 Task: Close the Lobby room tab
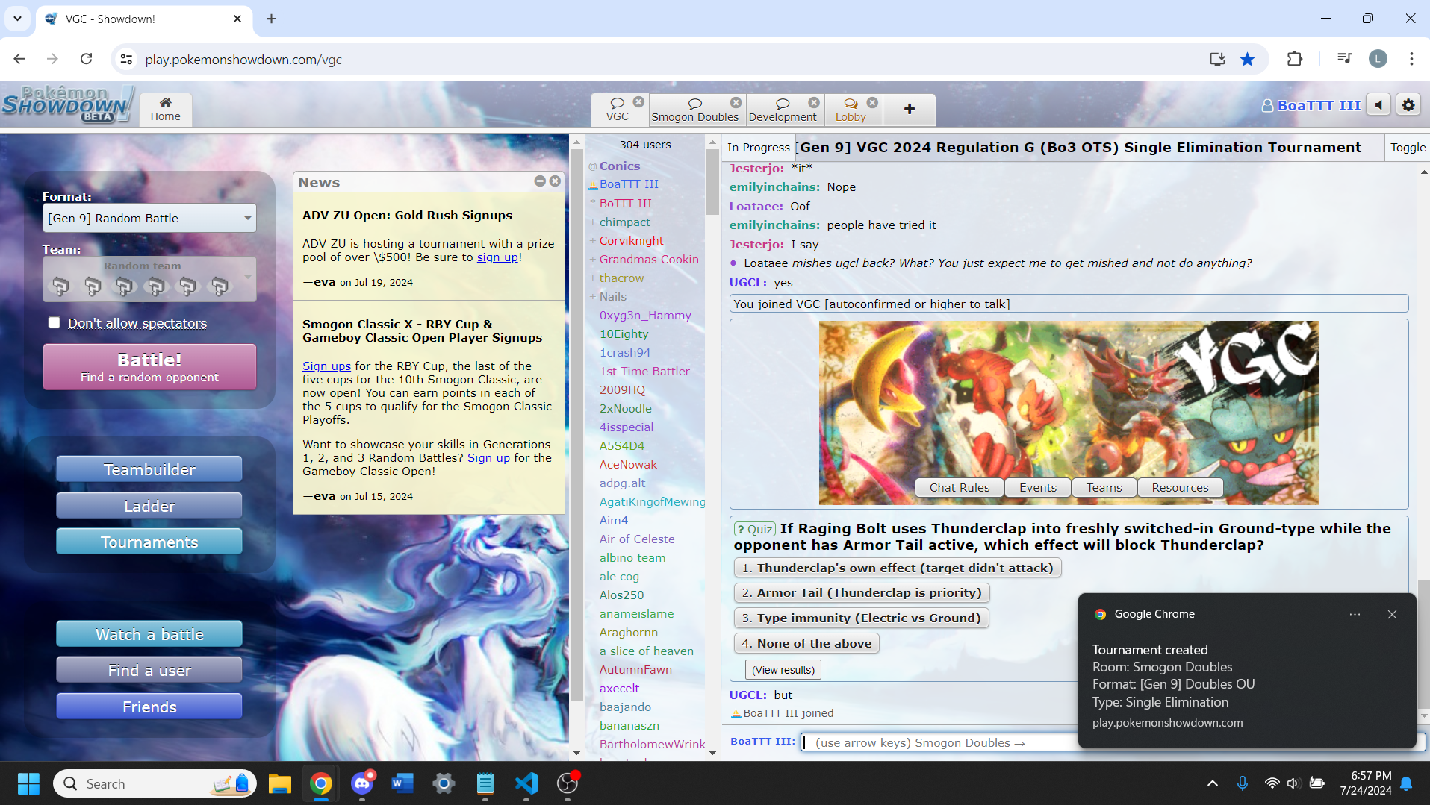(872, 102)
